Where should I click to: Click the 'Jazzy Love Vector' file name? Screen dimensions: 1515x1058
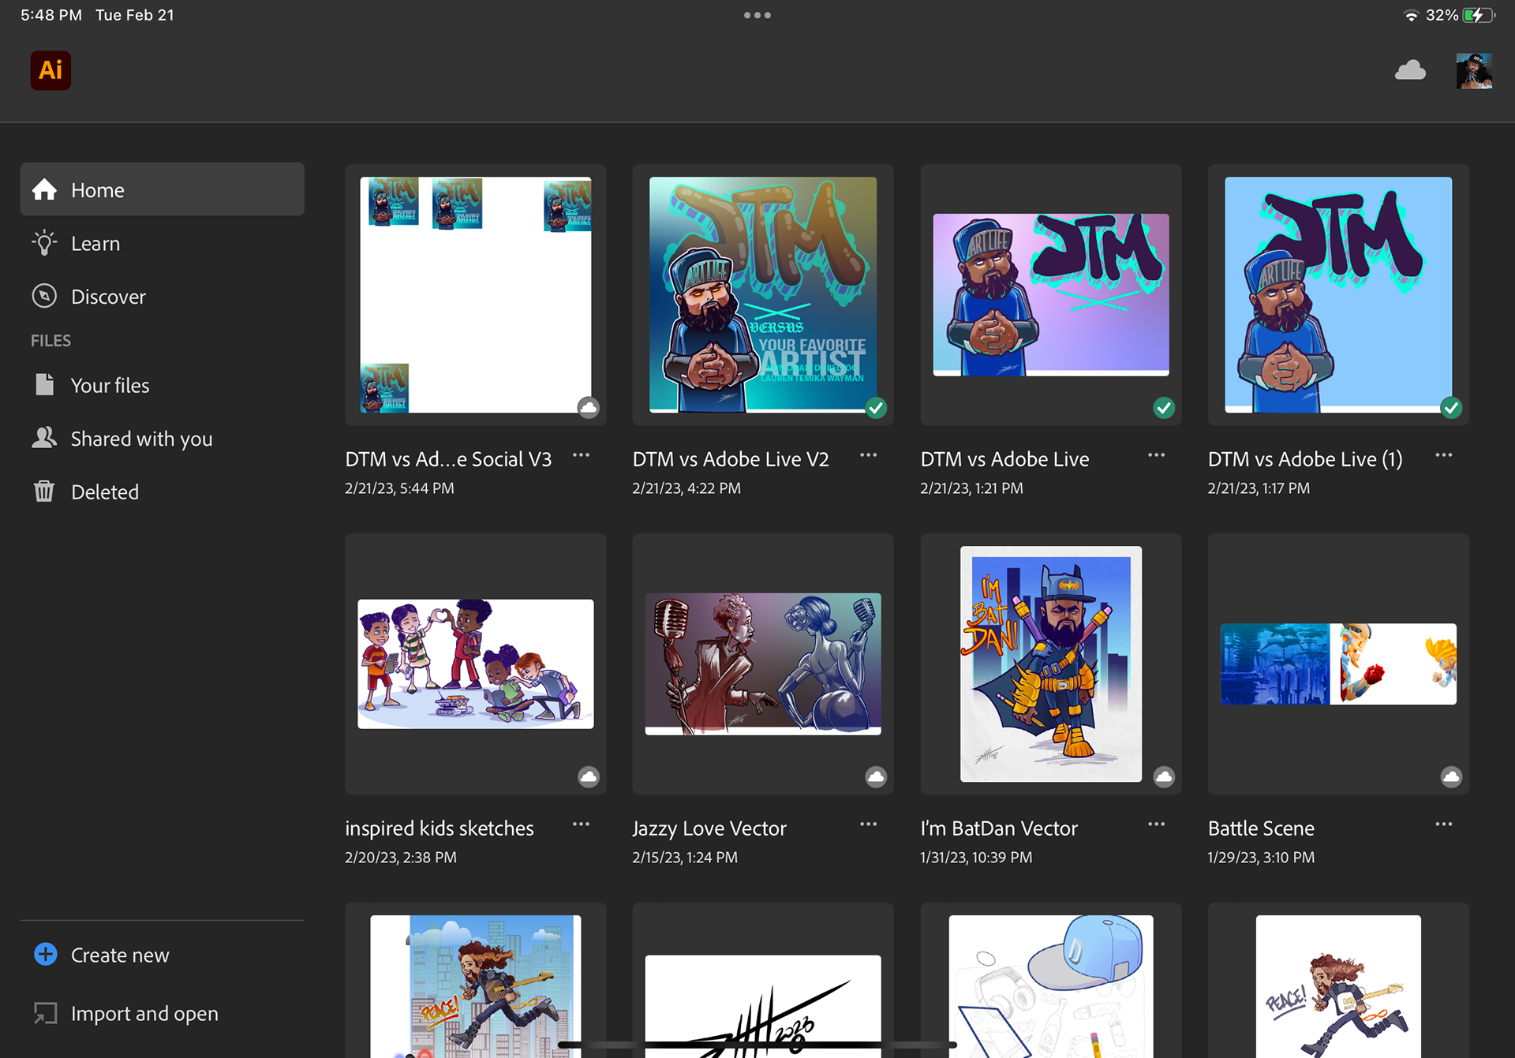(709, 828)
